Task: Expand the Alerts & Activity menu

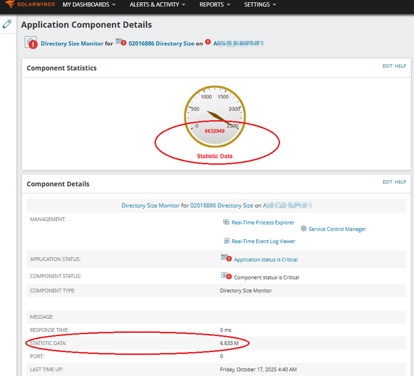Action: [x=157, y=5]
